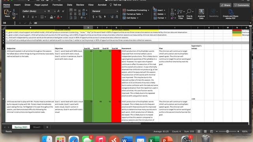This screenshot has height=142, width=253.
Task: Open the Sort & Filter dropdown
Action: (x=181, y=14)
